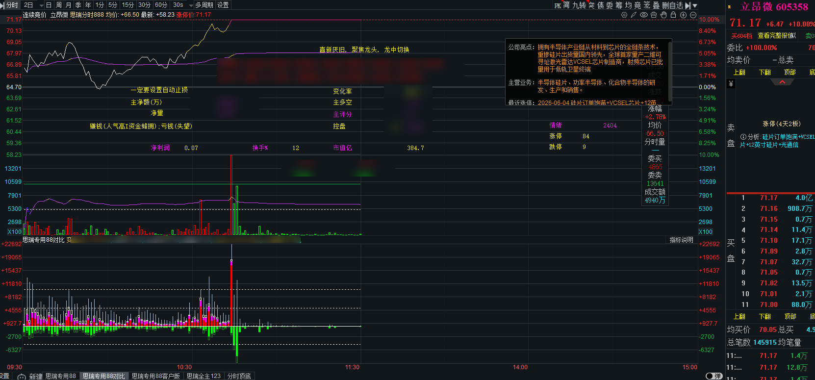Image resolution: width=815 pixels, height=380 pixels.
Task: Select the 九转 indicator button
Action: pos(579,5)
